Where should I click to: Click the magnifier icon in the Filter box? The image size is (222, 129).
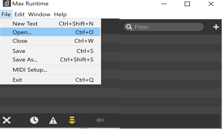point(129,27)
